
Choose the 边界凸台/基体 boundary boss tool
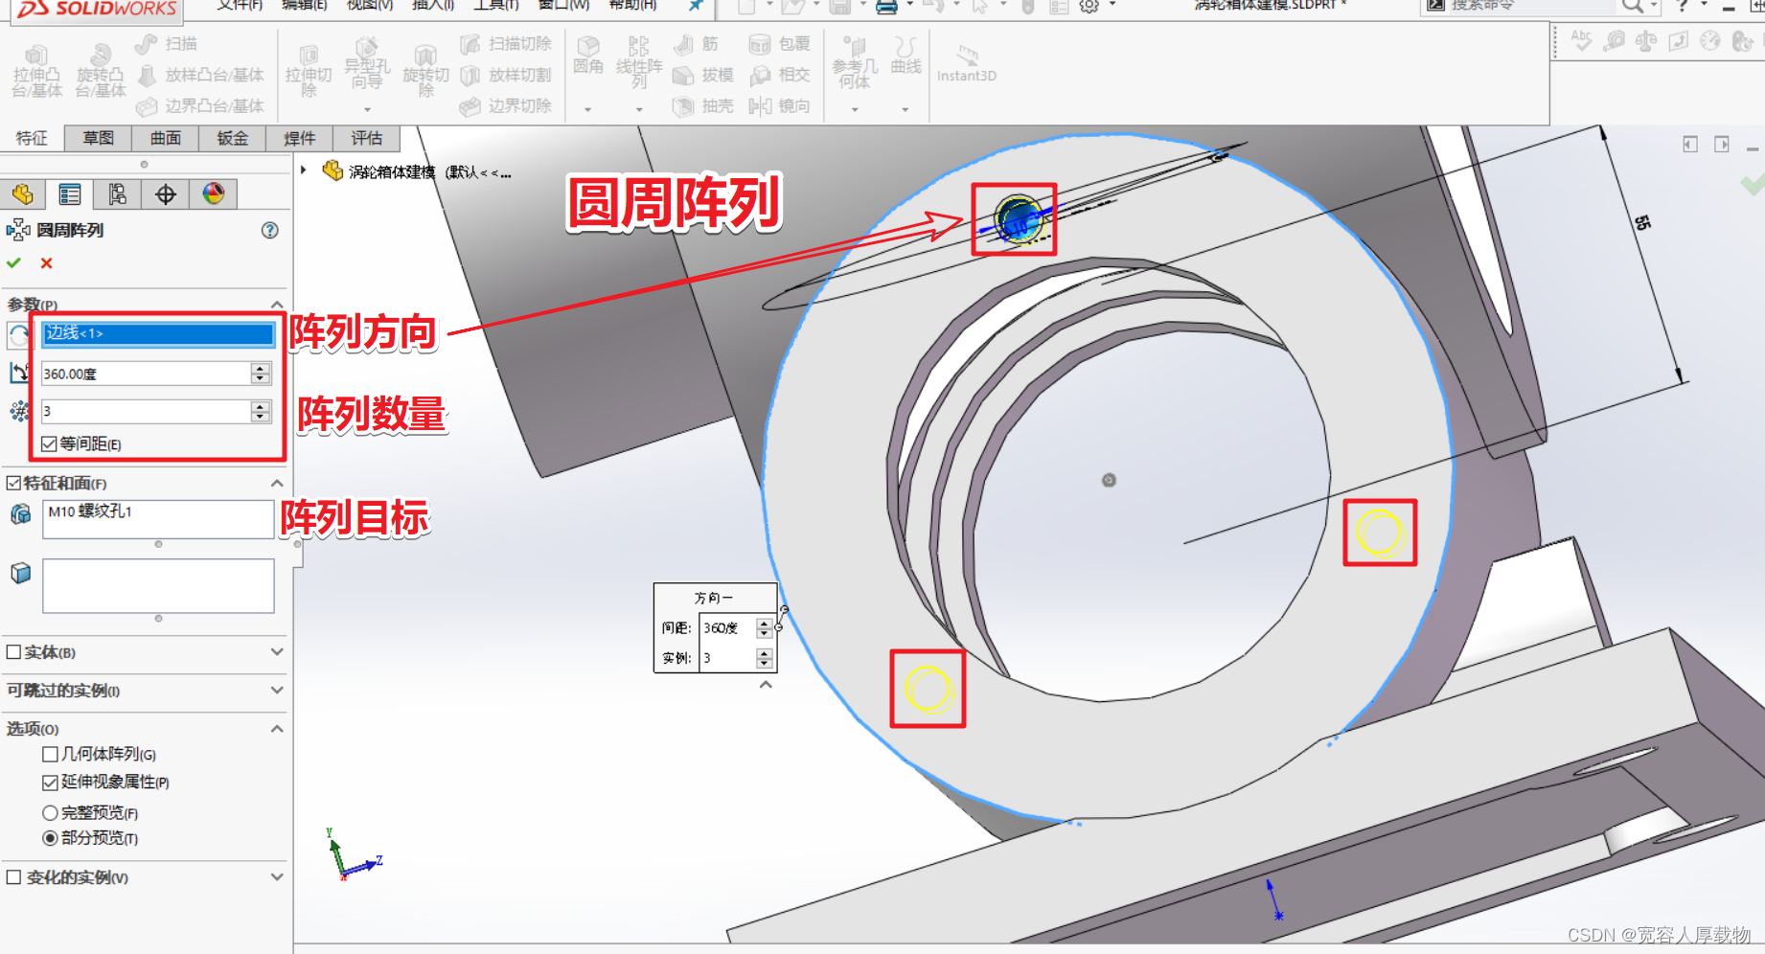tap(200, 105)
